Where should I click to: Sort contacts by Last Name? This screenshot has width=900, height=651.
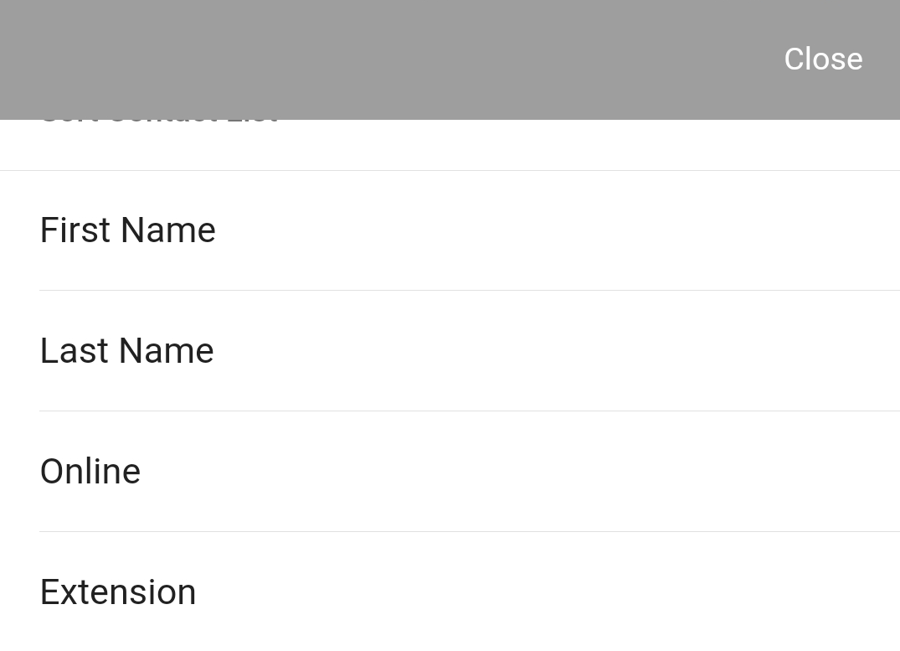(450, 351)
